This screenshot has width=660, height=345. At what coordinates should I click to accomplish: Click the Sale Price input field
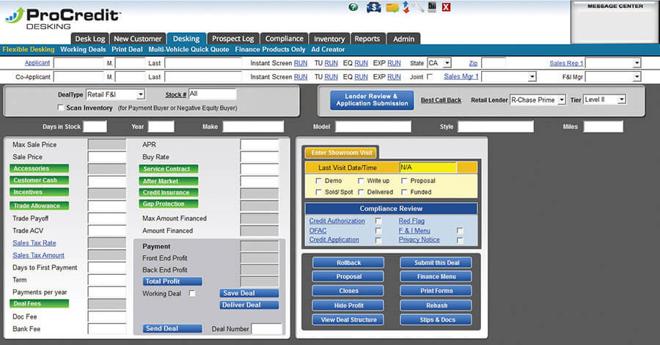[x=107, y=157]
